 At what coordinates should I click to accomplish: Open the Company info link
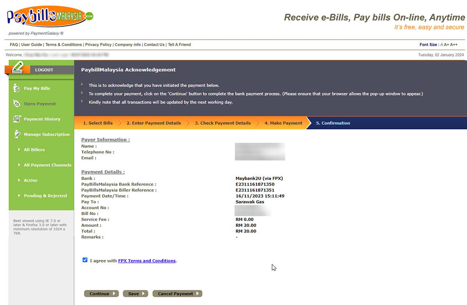tap(128, 45)
